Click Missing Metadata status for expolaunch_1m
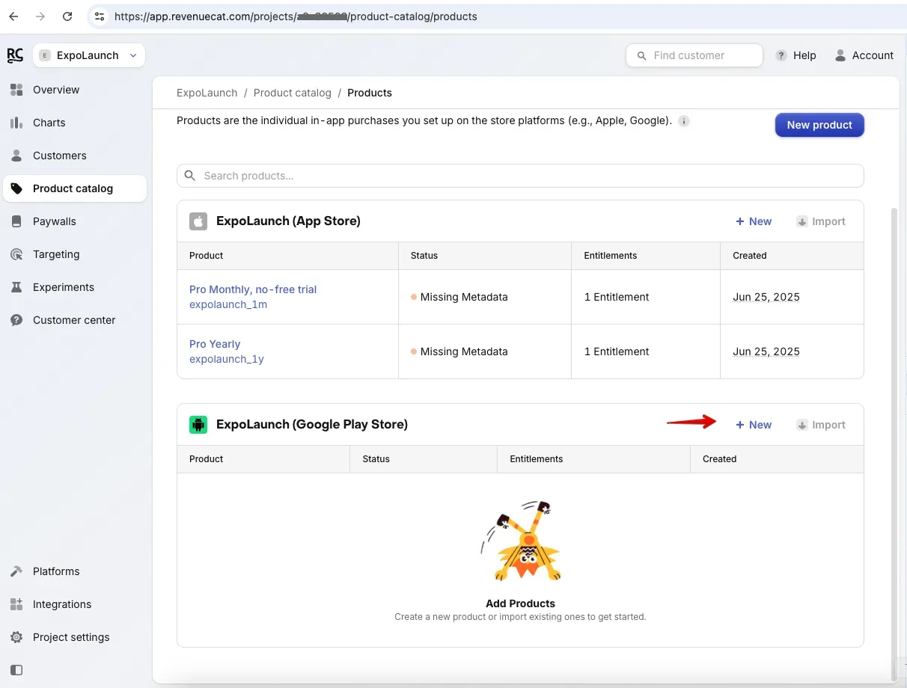The image size is (907, 688). click(459, 297)
